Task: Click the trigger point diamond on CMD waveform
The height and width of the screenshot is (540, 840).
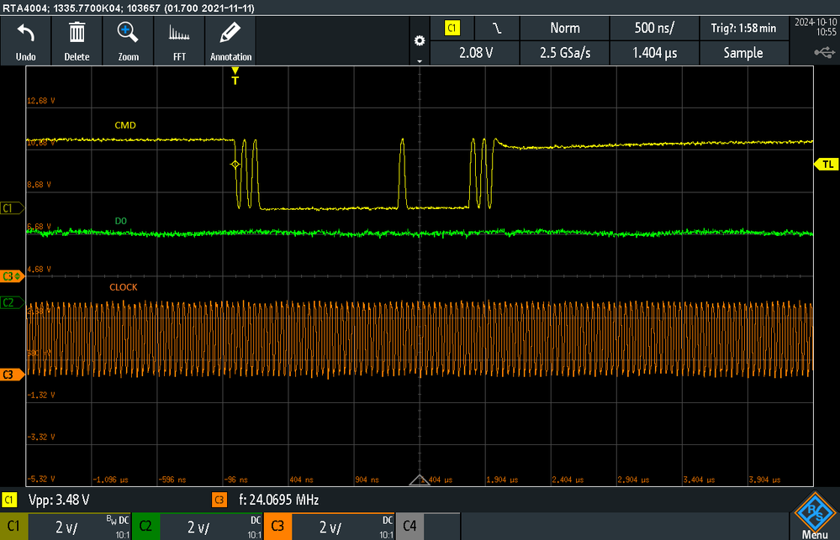Action: click(x=235, y=165)
